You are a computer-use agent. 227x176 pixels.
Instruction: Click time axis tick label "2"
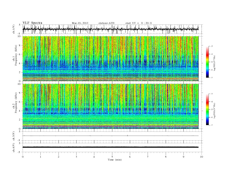coord(58,157)
